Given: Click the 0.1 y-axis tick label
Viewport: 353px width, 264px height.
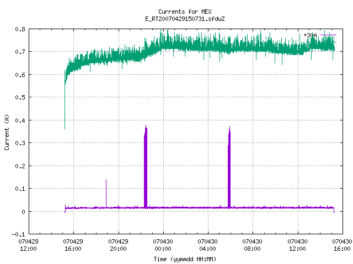Looking at the screenshot, I should 20,189.
